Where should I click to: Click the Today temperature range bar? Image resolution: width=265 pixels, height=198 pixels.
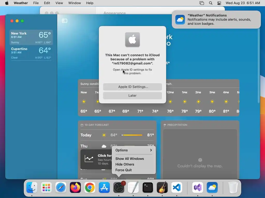pos(132,135)
